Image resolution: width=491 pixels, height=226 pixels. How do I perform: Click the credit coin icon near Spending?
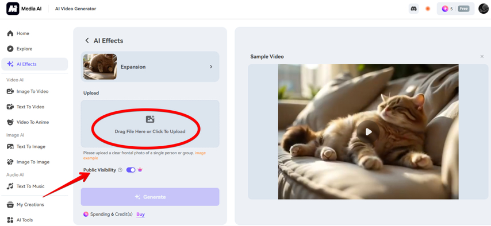86,214
